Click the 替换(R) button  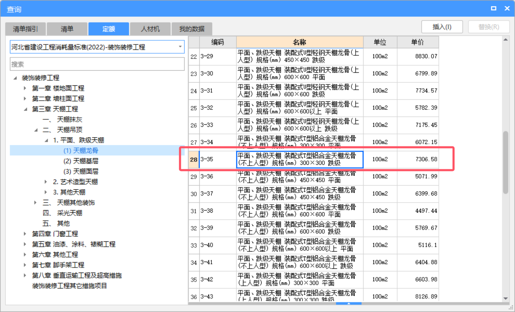(x=489, y=27)
